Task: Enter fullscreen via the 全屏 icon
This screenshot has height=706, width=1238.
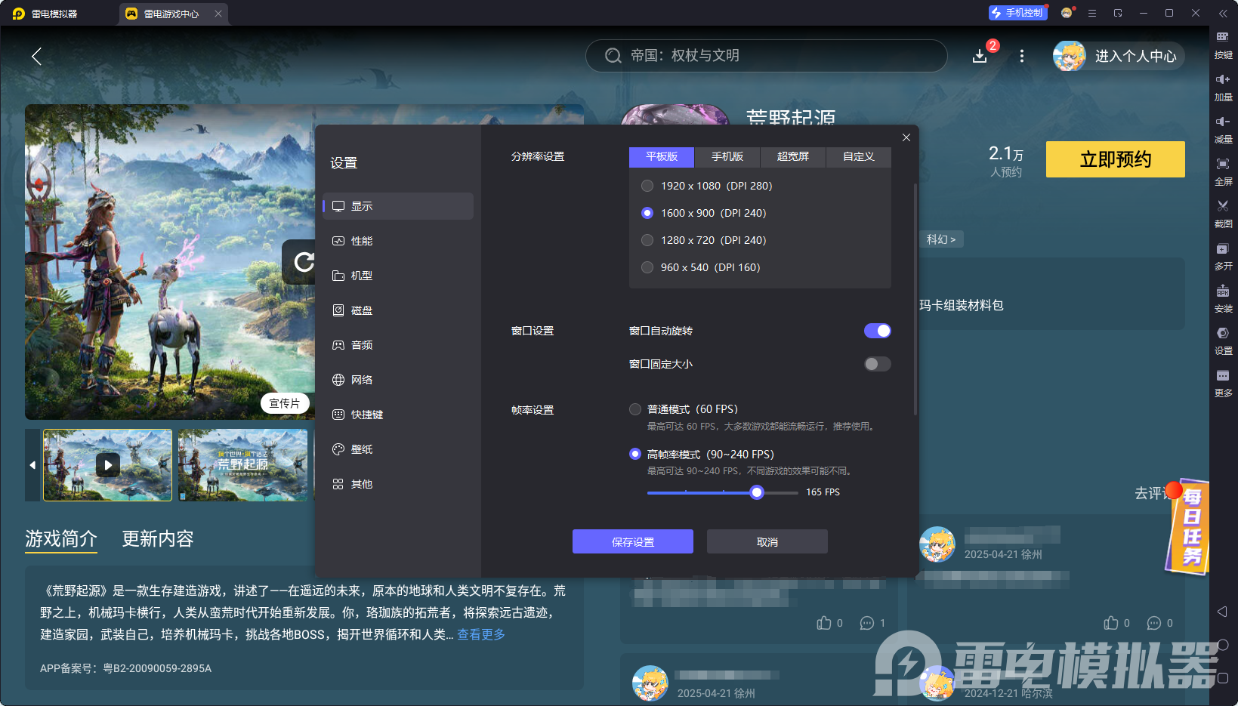Action: [1224, 171]
